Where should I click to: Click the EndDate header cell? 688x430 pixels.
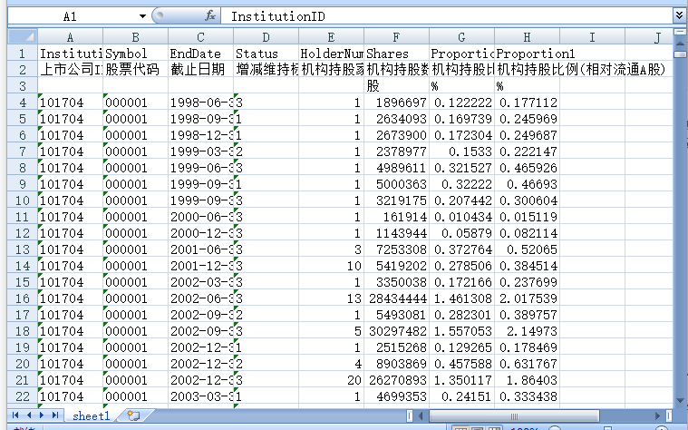[200, 54]
